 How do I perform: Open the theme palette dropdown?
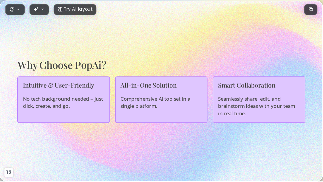(x=15, y=10)
